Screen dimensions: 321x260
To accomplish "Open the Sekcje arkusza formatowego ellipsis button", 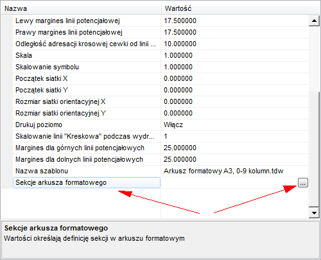I will [x=303, y=183].
